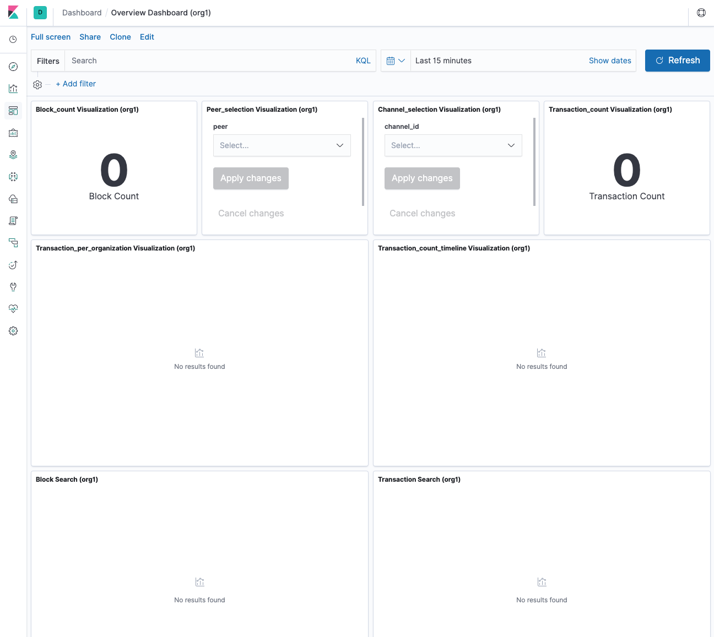Open the date quick menu calendar
The image size is (714, 637).
[x=396, y=61]
